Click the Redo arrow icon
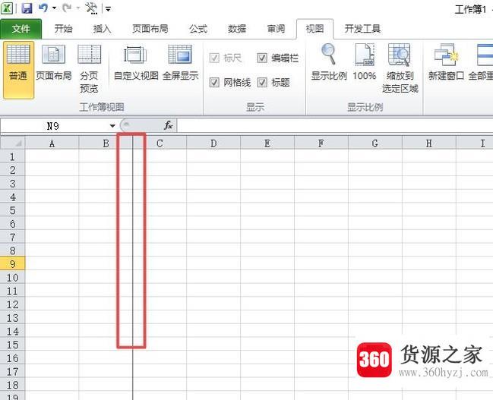The height and width of the screenshot is (400, 493). coord(67,8)
